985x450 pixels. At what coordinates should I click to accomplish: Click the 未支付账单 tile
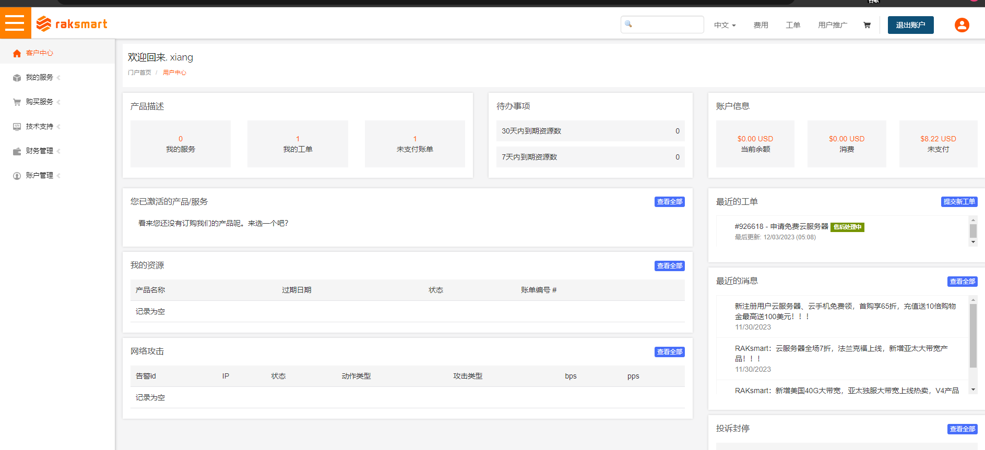415,144
